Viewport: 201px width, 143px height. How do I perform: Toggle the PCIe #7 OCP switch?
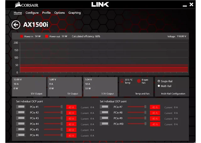click(104, 107)
